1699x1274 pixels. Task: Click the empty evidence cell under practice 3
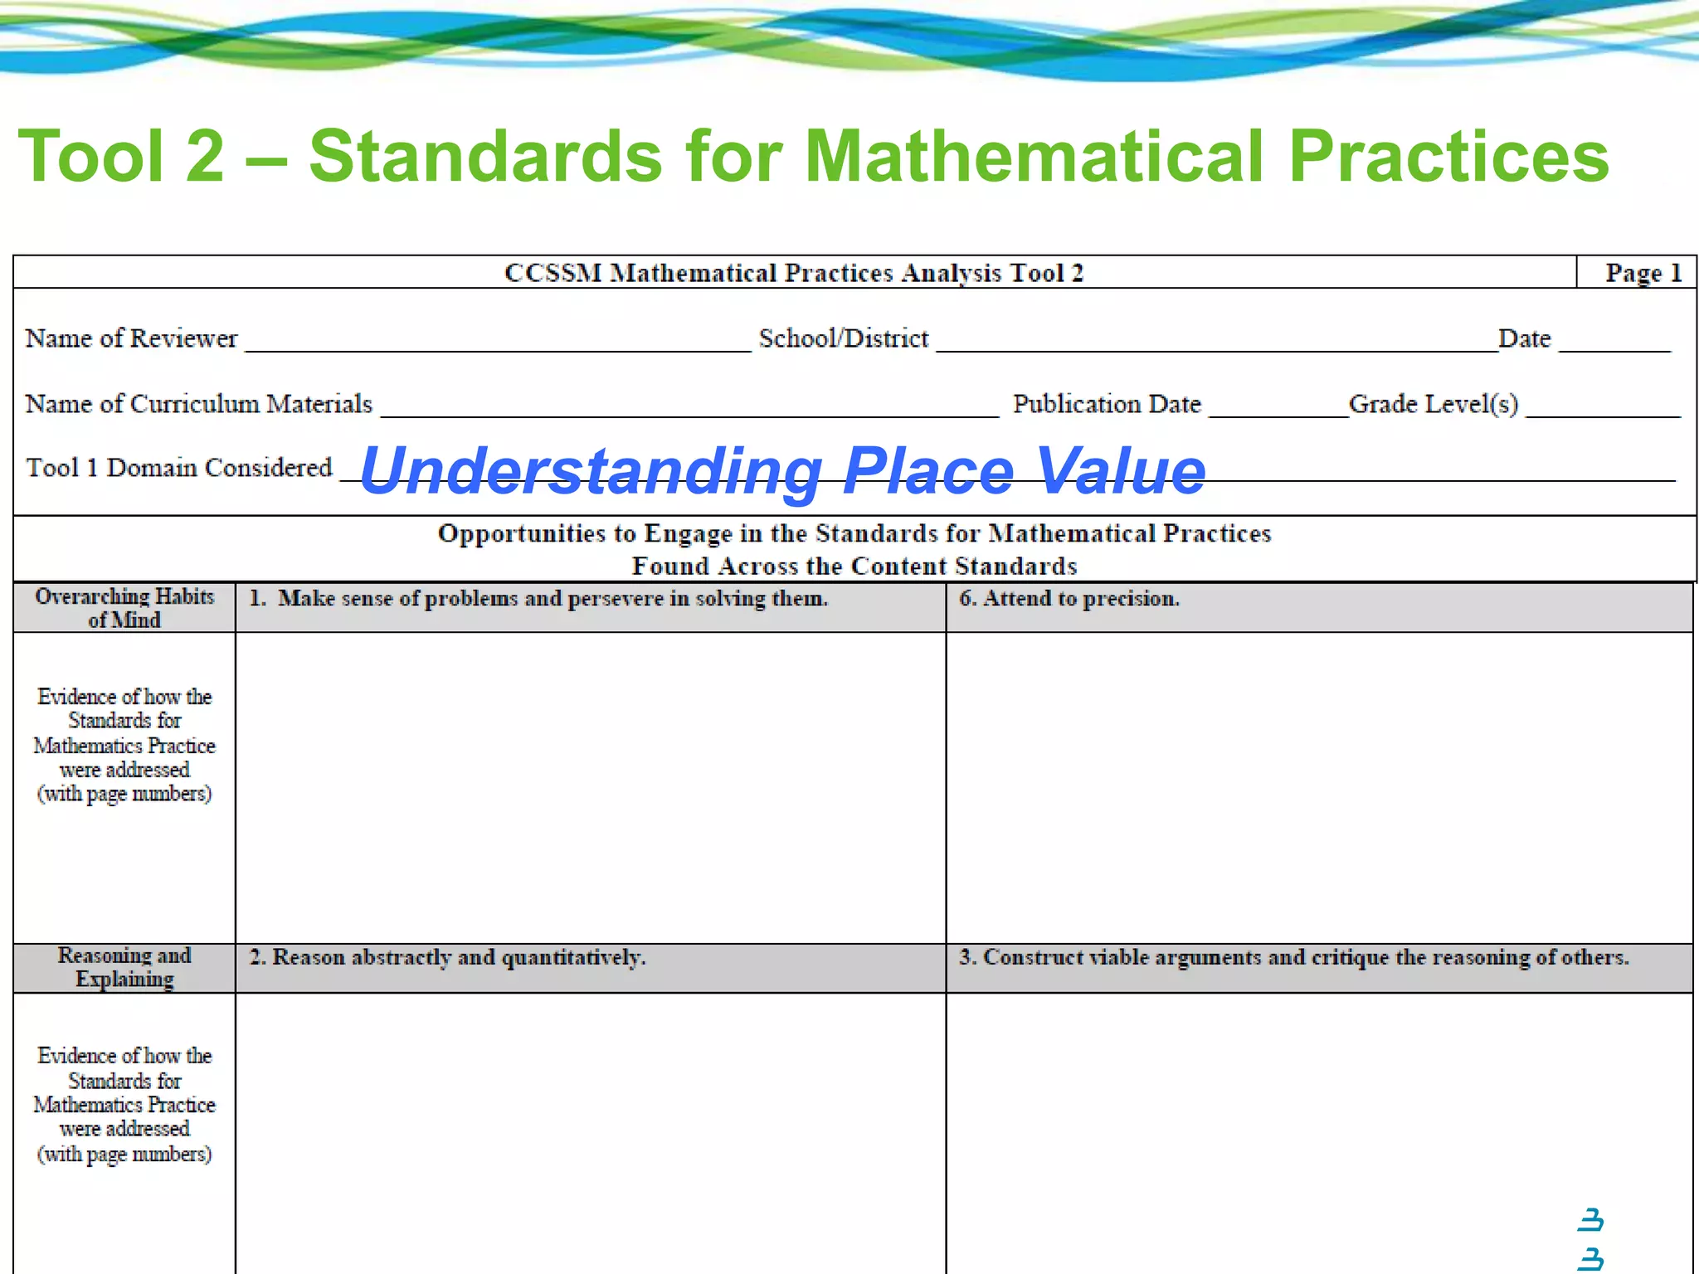pos(1319,1134)
